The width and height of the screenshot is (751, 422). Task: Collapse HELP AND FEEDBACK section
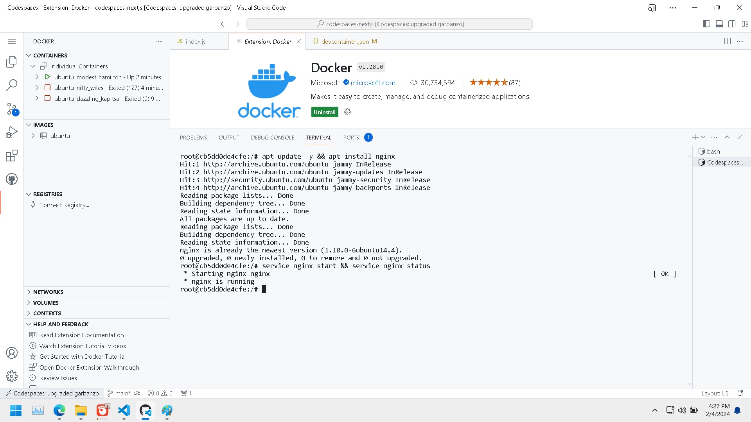click(29, 324)
